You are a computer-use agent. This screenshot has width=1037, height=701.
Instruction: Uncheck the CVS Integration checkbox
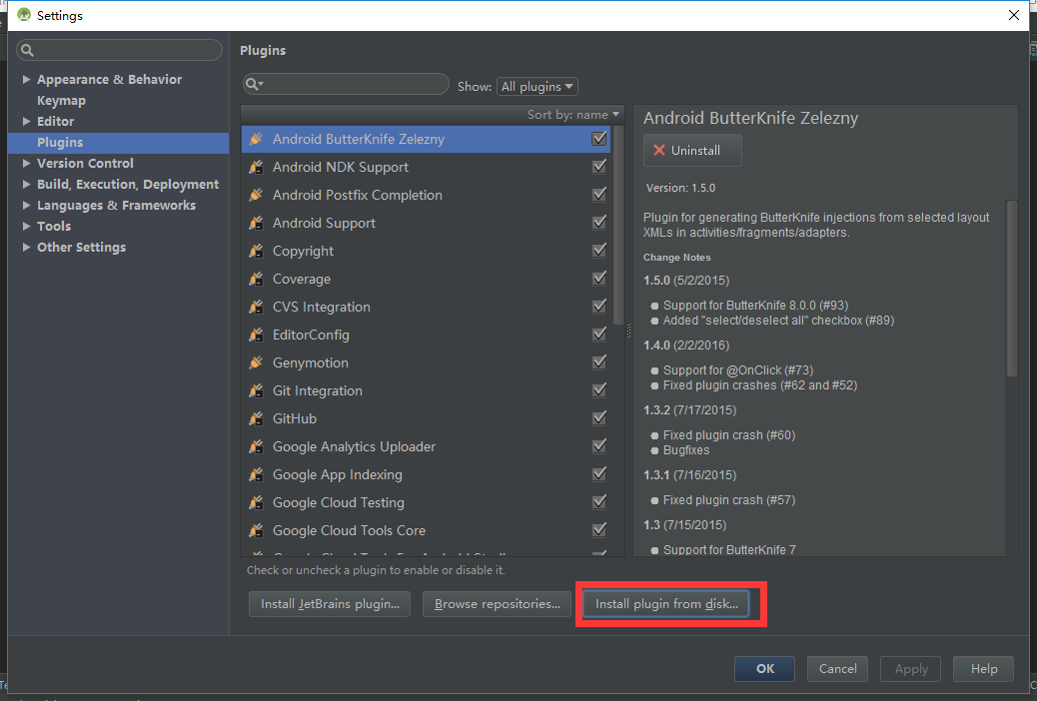(x=599, y=306)
